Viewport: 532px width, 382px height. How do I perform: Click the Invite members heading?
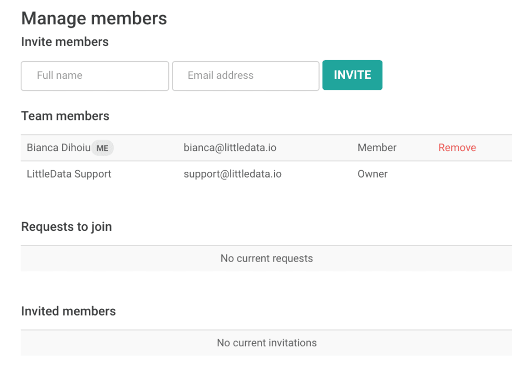[x=65, y=42]
